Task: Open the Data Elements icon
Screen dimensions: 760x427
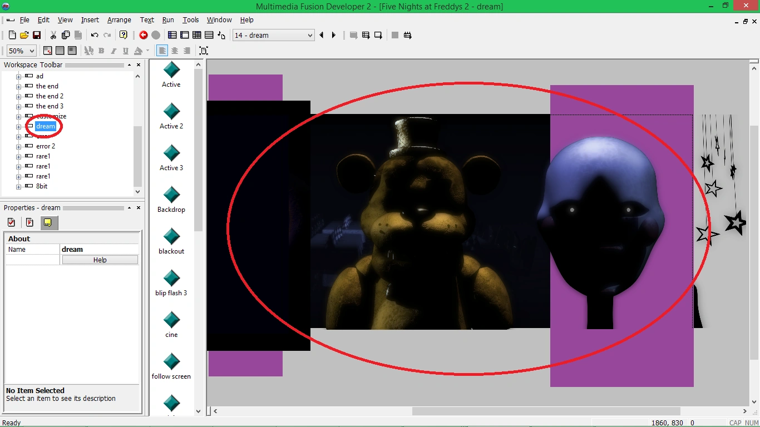Action: [221, 35]
